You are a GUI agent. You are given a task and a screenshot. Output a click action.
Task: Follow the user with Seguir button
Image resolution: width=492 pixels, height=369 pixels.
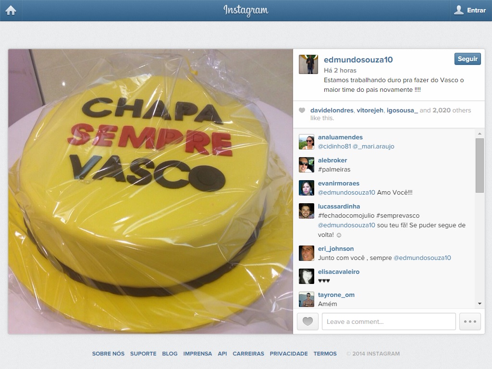[467, 59]
